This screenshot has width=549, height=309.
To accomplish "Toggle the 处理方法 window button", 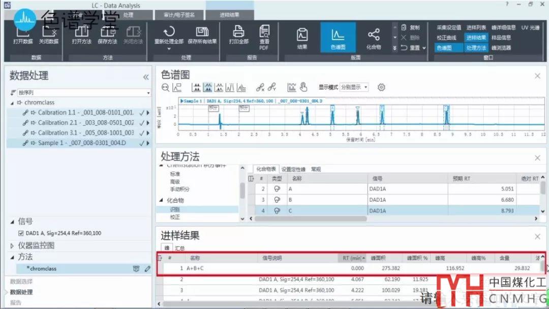I will click(x=476, y=48).
